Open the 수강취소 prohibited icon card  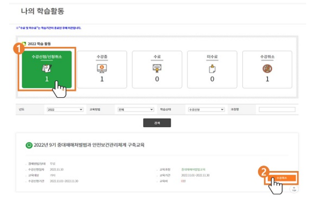267,69
